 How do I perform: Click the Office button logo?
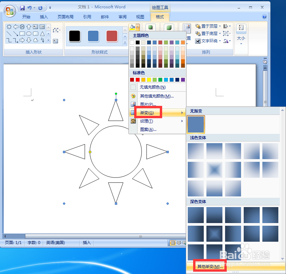(9, 11)
